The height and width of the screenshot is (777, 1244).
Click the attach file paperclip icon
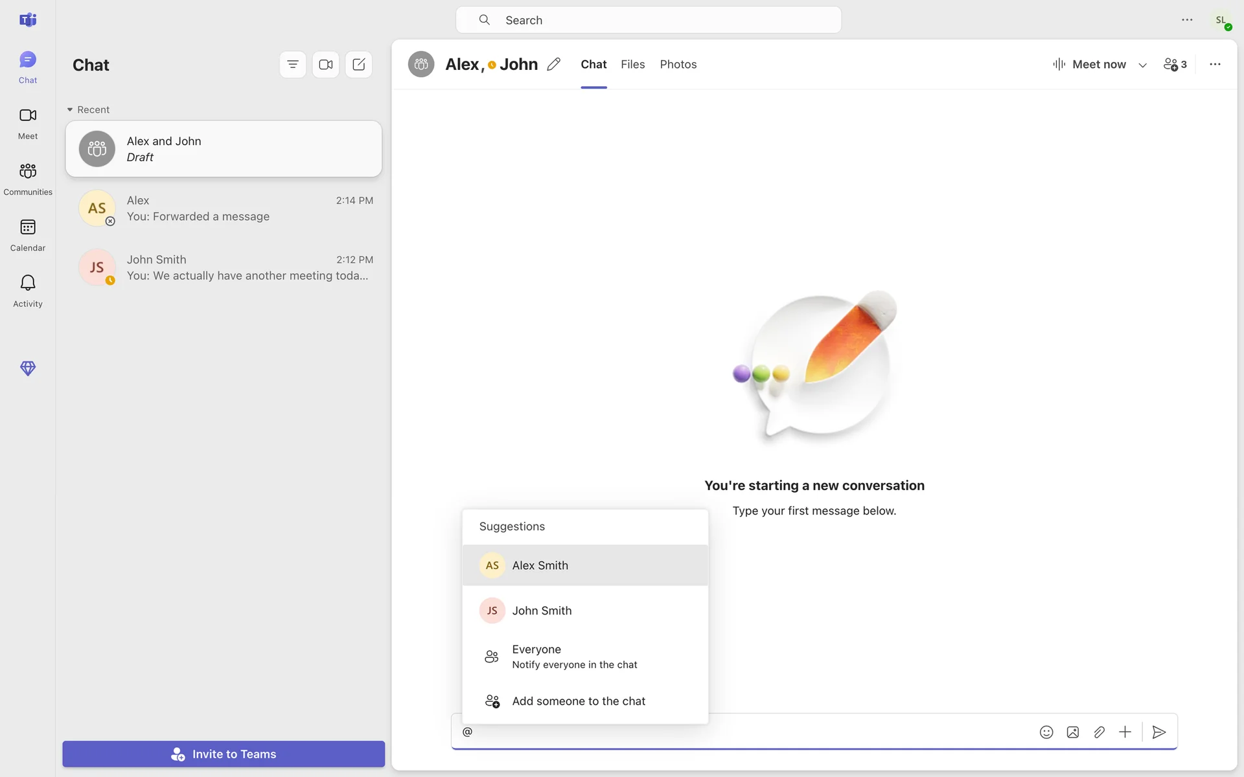tap(1099, 732)
